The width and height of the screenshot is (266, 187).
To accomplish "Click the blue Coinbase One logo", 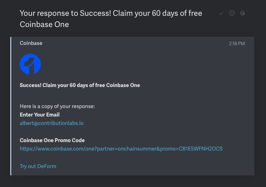I will [x=30, y=64].
